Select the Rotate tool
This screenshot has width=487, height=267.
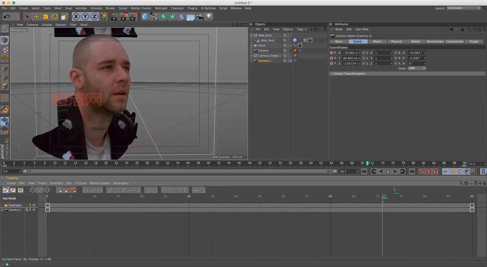point(54,17)
